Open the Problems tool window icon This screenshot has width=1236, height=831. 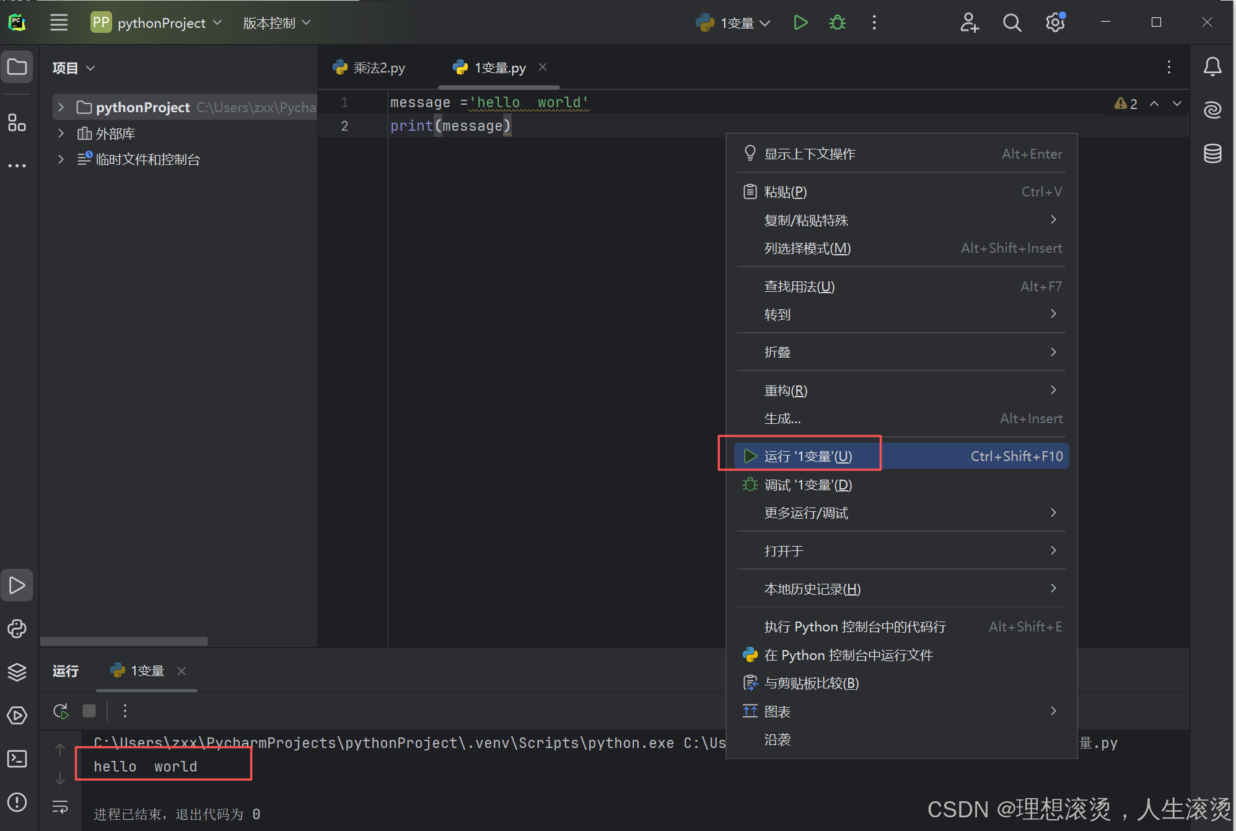tap(17, 802)
